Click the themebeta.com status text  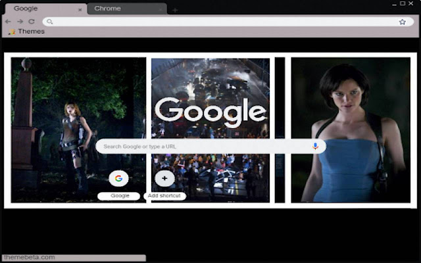pos(30,257)
